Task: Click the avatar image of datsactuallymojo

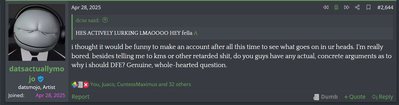Action: [37, 32]
